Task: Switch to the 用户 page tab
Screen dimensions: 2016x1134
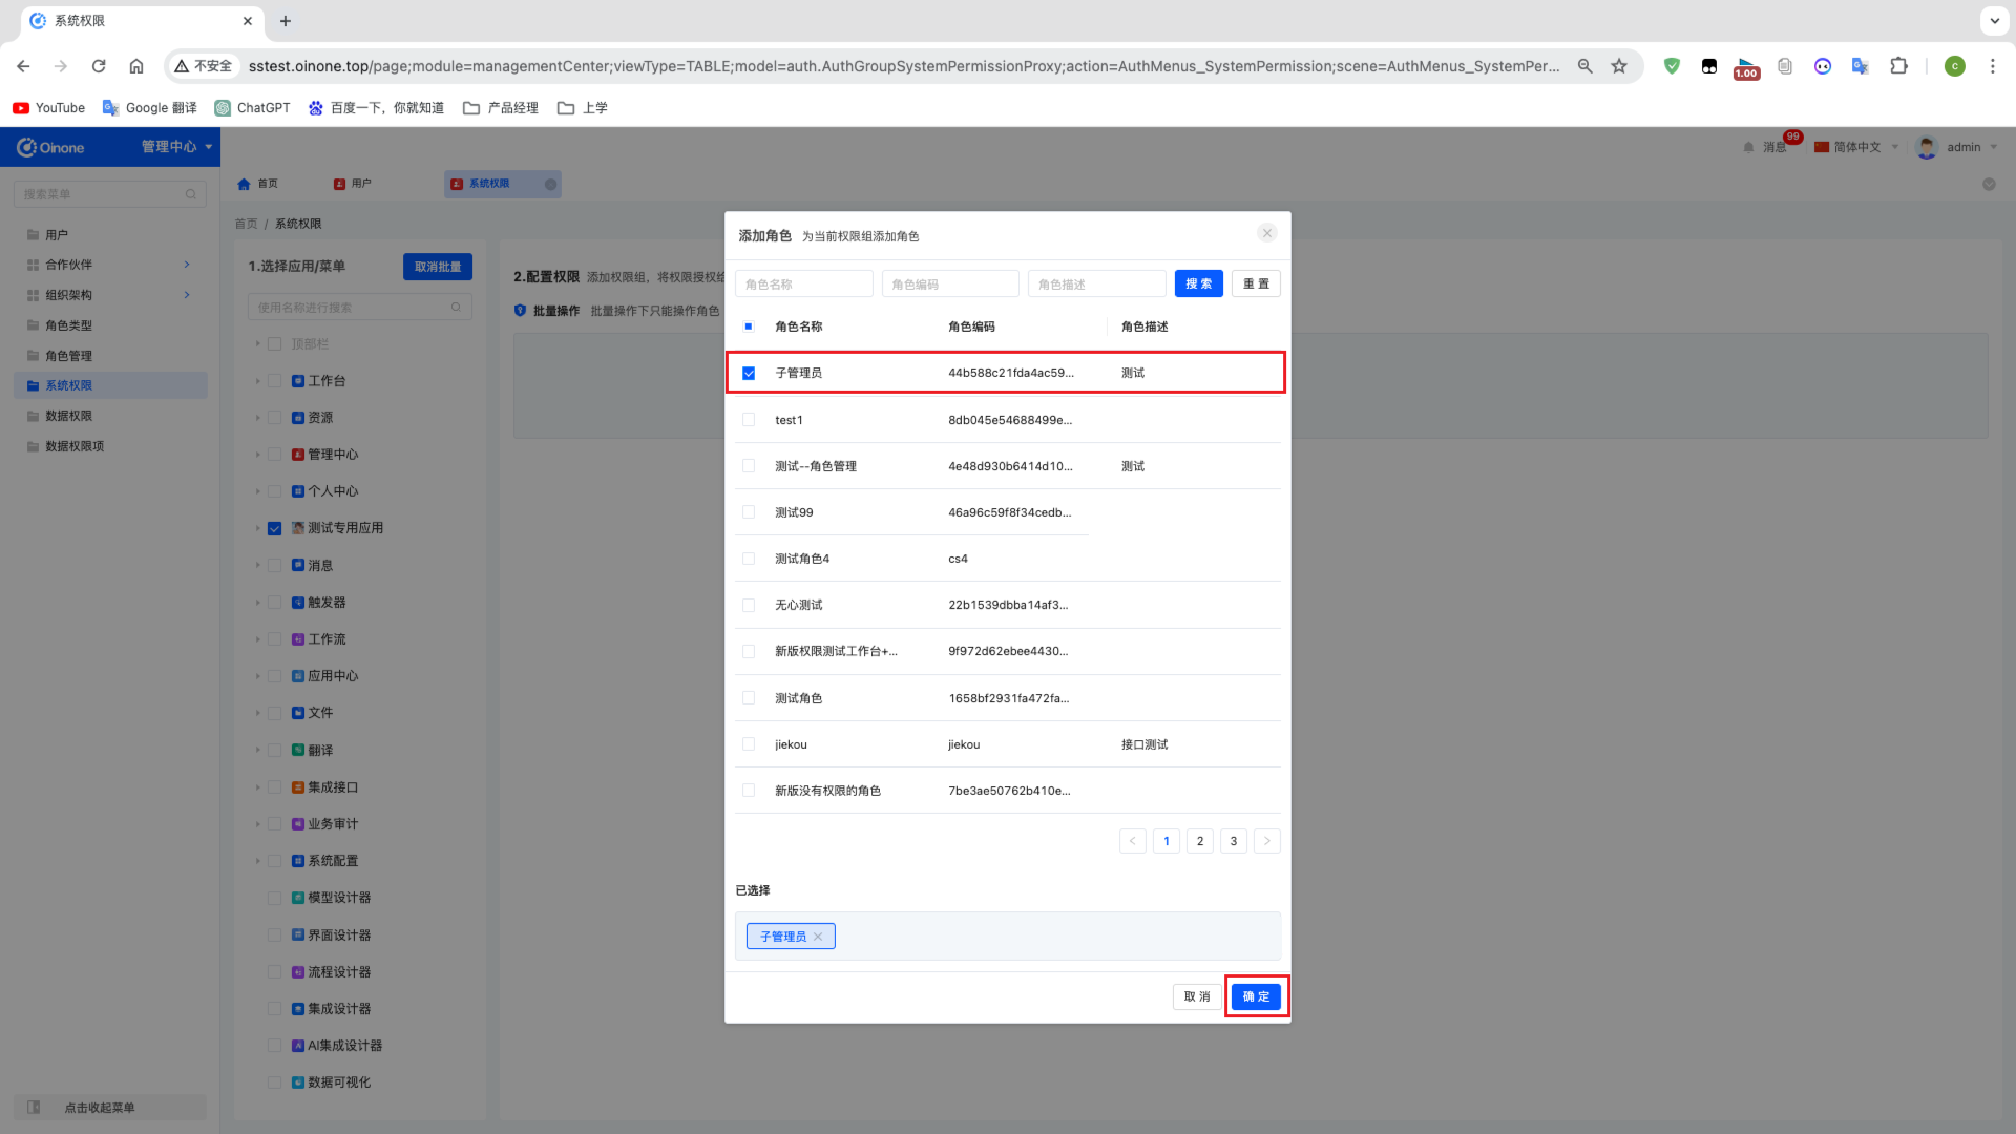Action: pos(352,184)
